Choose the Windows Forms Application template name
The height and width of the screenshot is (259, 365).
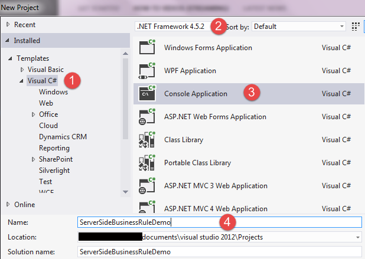pyautogui.click(x=208, y=48)
